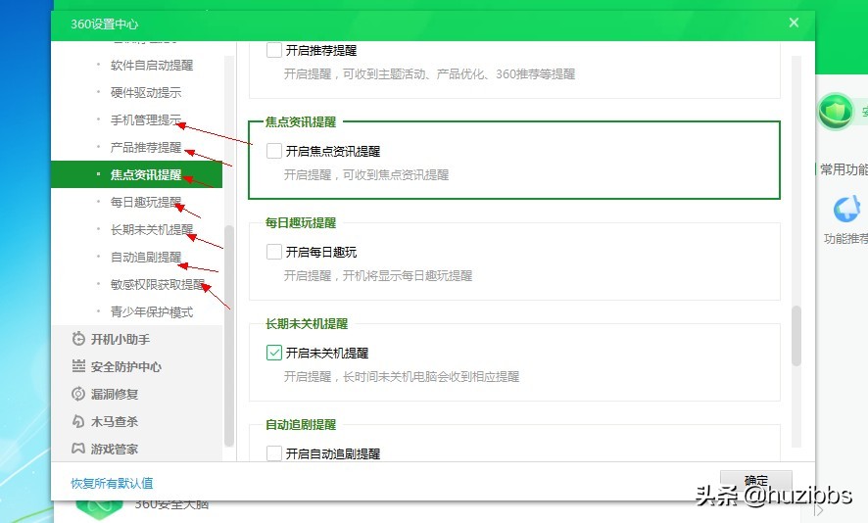
Task: Check the 开启每日趣玩 checkbox
Action: (x=274, y=252)
